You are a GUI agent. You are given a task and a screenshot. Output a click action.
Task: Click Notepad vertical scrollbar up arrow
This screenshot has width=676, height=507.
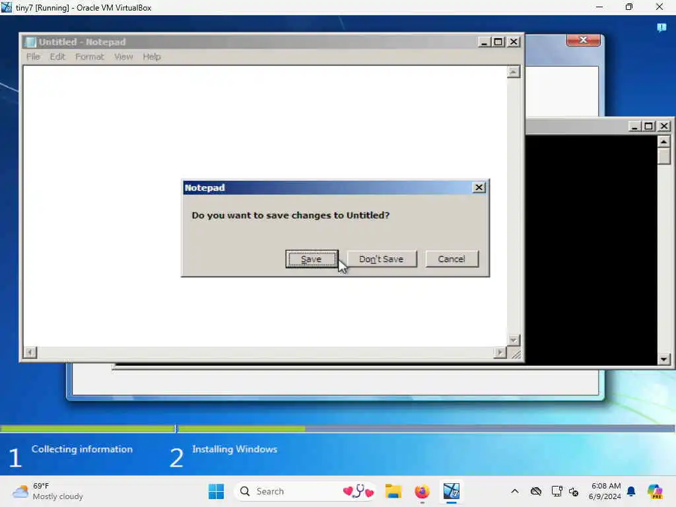513,72
